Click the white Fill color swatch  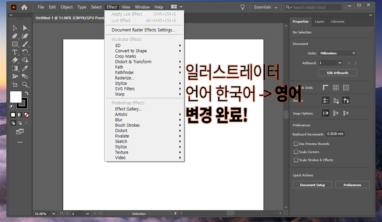click(x=16, y=97)
